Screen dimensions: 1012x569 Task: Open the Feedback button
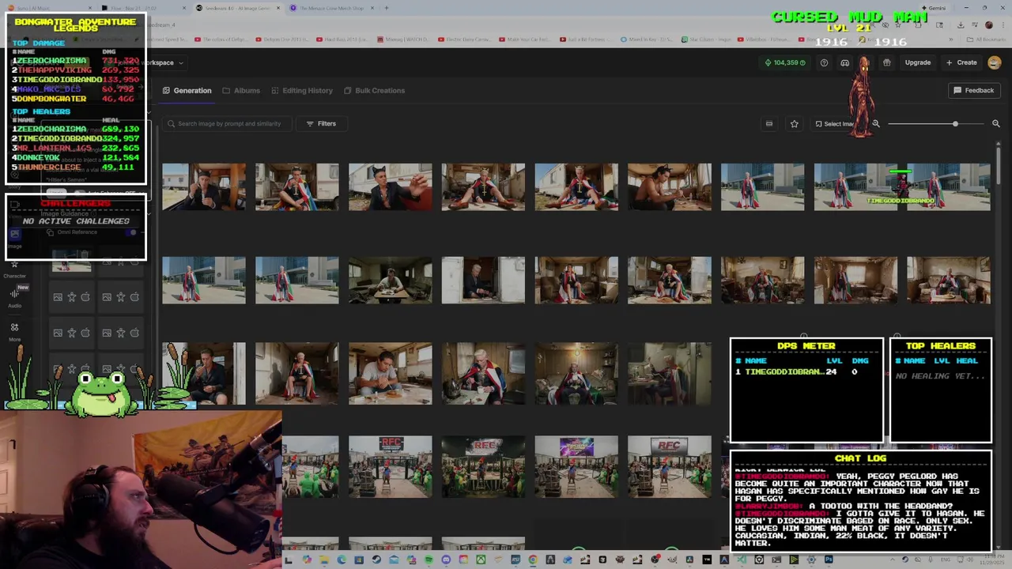[x=973, y=91]
